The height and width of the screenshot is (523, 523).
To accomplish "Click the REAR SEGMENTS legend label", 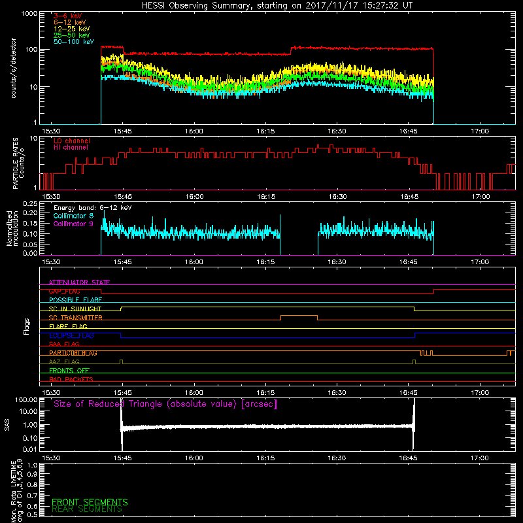I will (87, 509).
